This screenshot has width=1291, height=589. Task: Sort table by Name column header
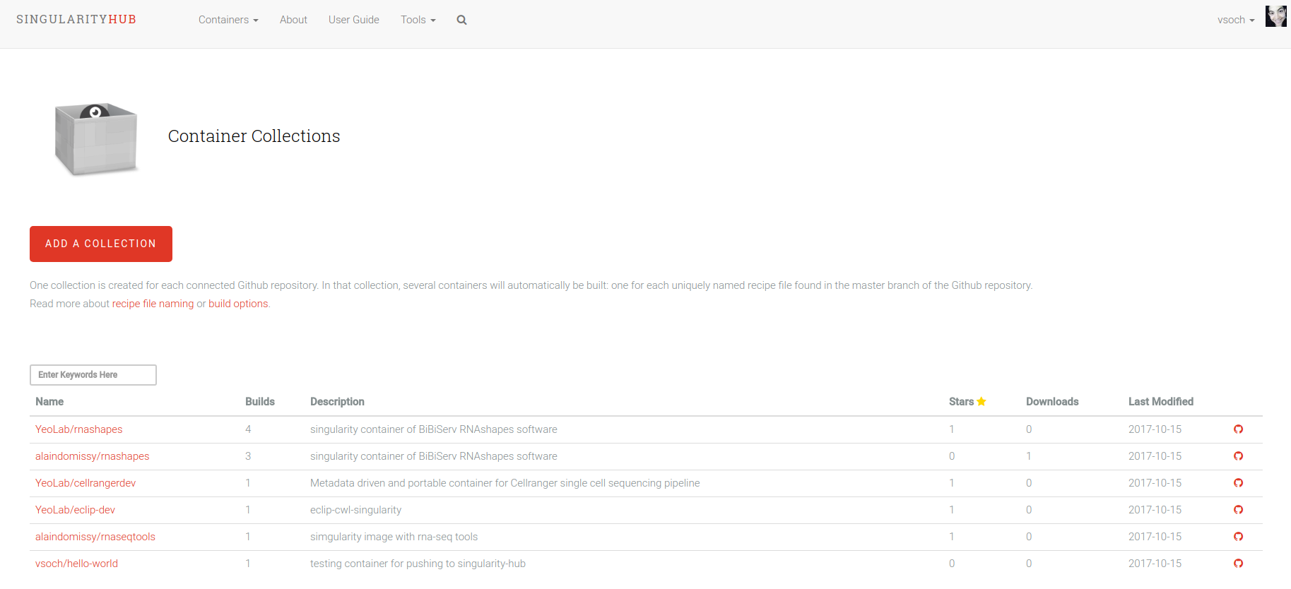(x=49, y=401)
